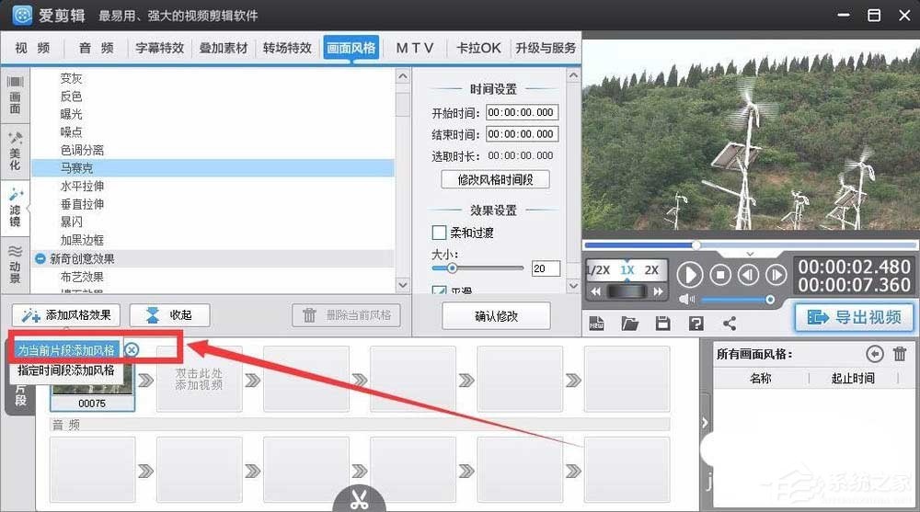Click the 双击此处添加视频 slot

[x=199, y=379]
